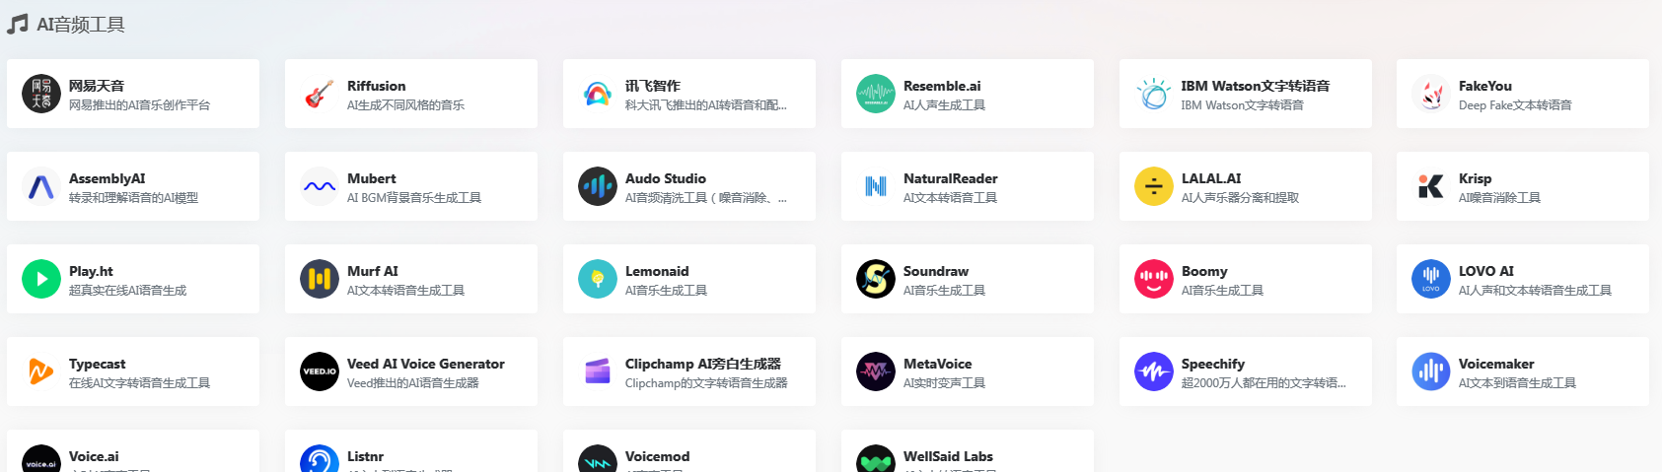Click the text AI实时变声工具
Screen dimensions: 1662x472
pyautogui.click(x=944, y=382)
